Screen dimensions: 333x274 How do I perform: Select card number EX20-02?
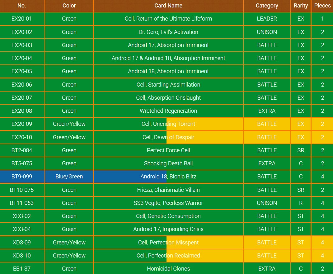[22, 32]
